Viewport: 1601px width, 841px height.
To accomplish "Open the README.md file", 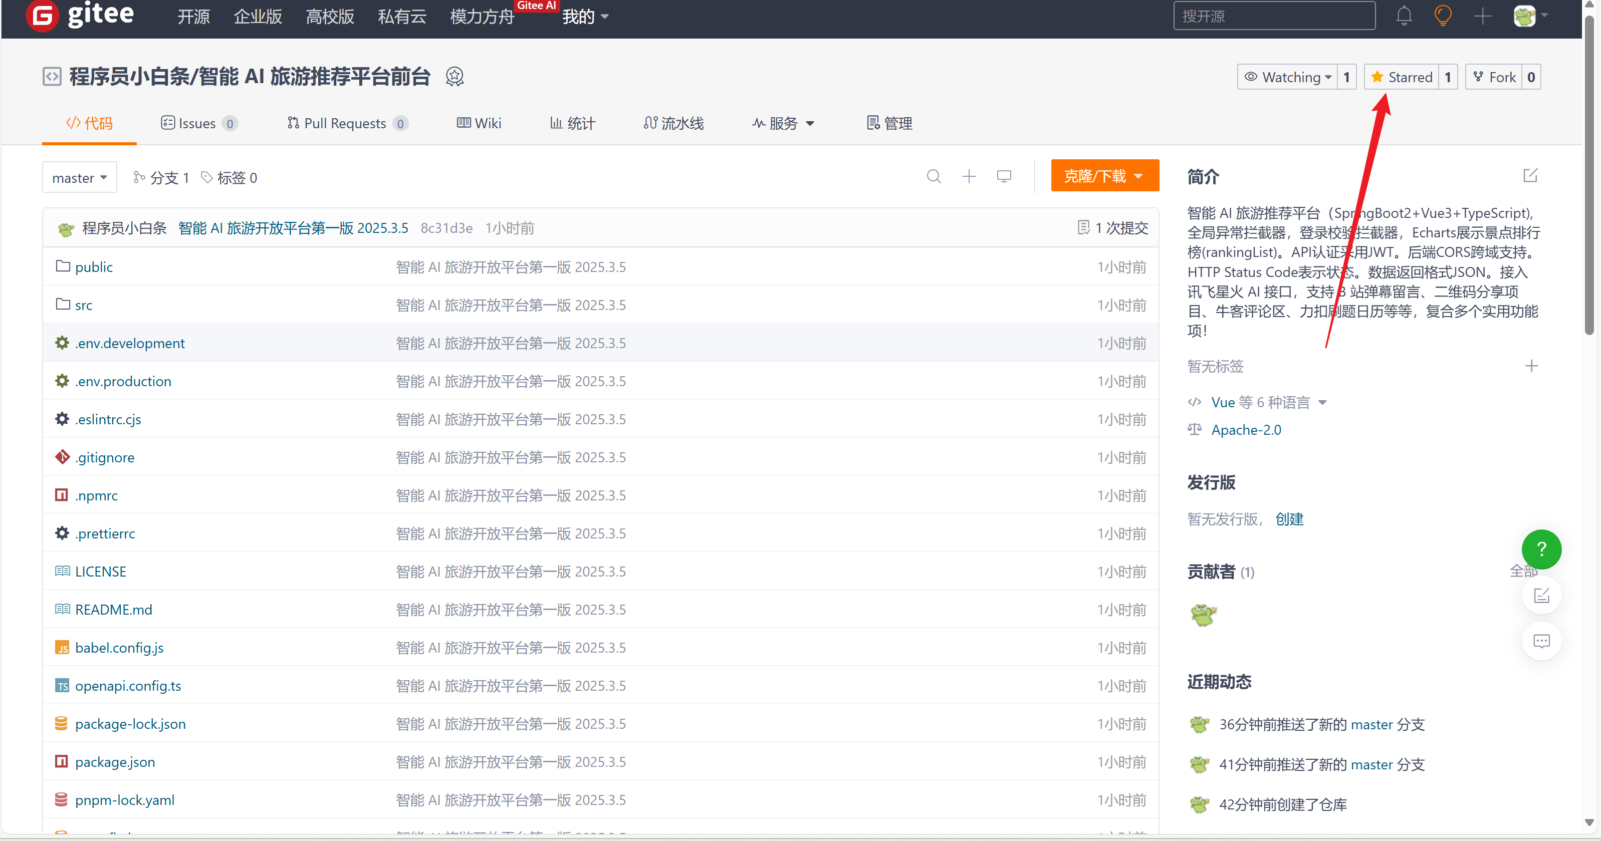I will tap(113, 609).
